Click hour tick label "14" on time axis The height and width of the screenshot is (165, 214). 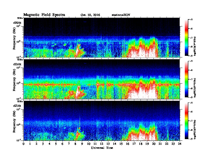[115, 144]
